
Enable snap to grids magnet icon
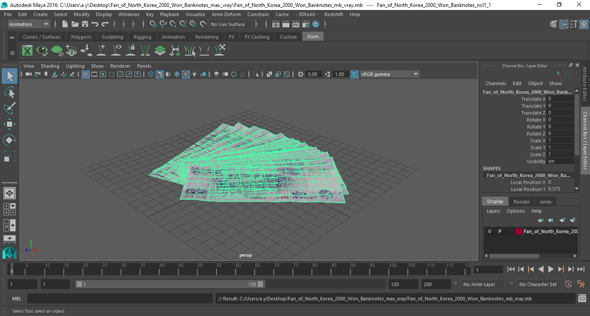(153, 24)
